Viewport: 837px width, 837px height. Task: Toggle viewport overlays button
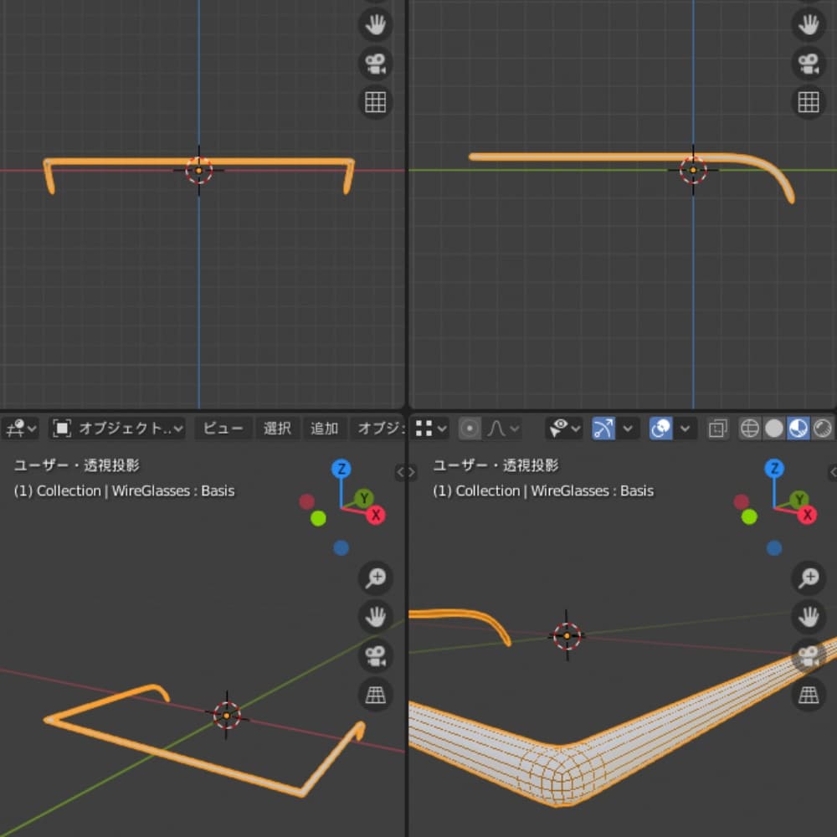tap(661, 429)
